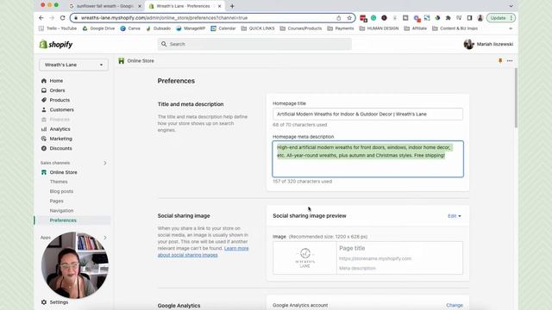
Task: Open Marketing section
Action: coord(60,139)
